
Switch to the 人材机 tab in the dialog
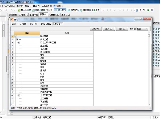click(x=23, y=24)
